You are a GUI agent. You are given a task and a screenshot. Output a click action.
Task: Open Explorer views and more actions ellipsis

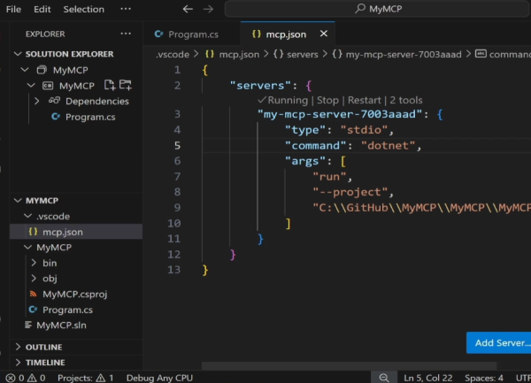pyautogui.click(x=126, y=34)
